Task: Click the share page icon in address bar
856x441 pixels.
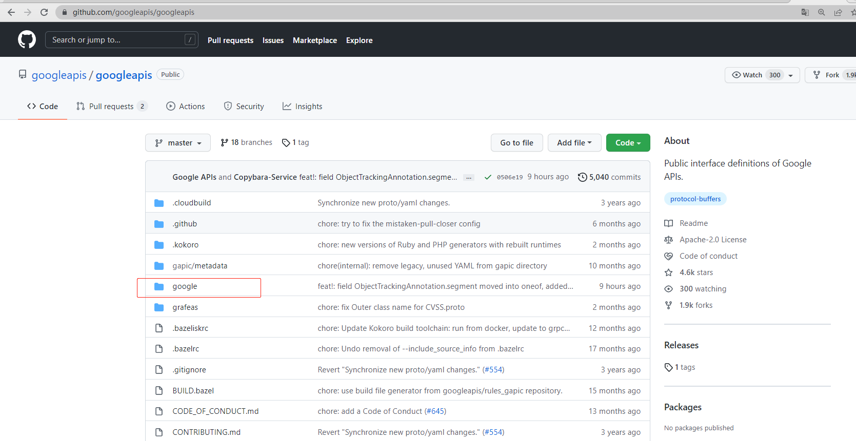Action: coord(838,12)
